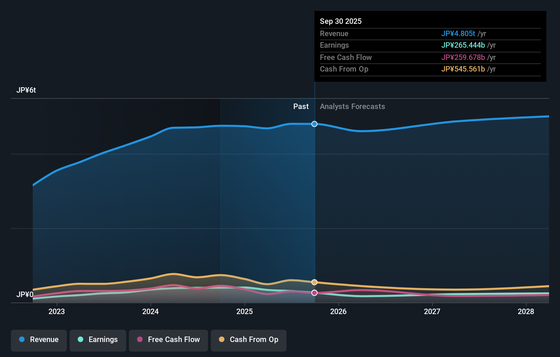The width and height of the screenshot is (560, 357).
Task: Switch to the Past section of the chart
Action: (x=301, y=106)
